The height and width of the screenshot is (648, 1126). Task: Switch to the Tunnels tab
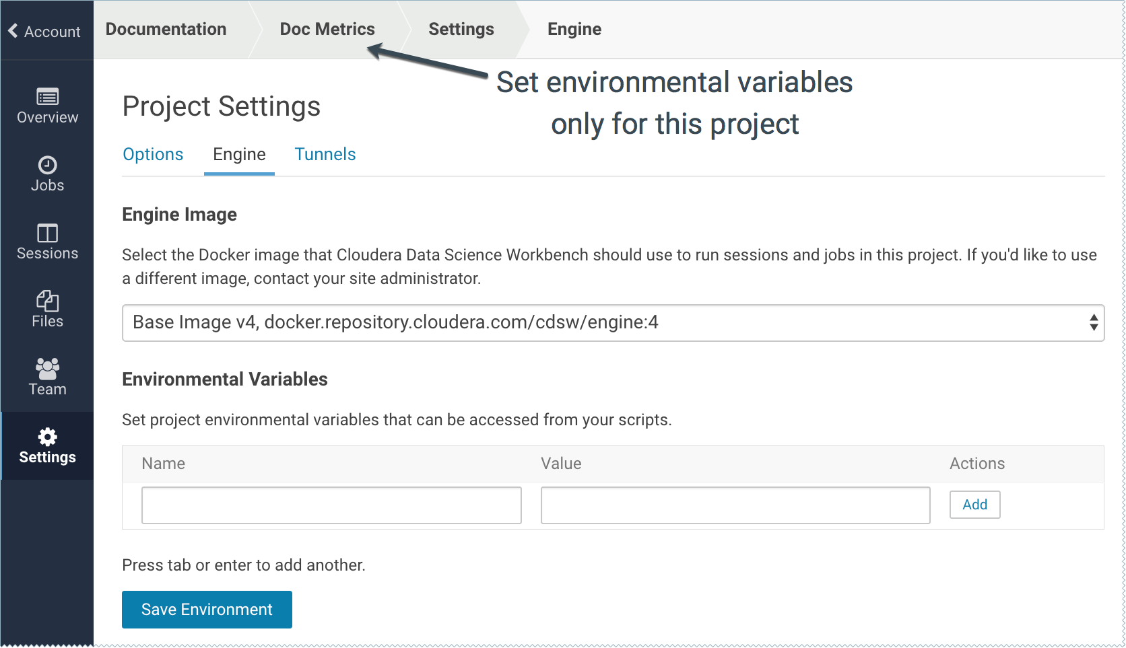[325, 154]
